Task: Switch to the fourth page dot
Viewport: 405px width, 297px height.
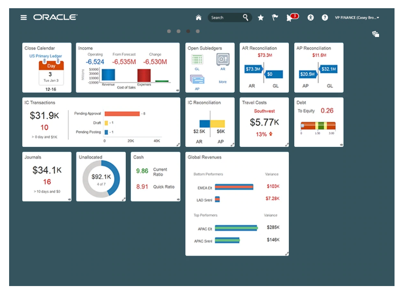Action: point(198,31)
